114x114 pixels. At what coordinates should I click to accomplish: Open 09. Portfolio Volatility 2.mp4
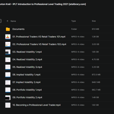(27, 97)
